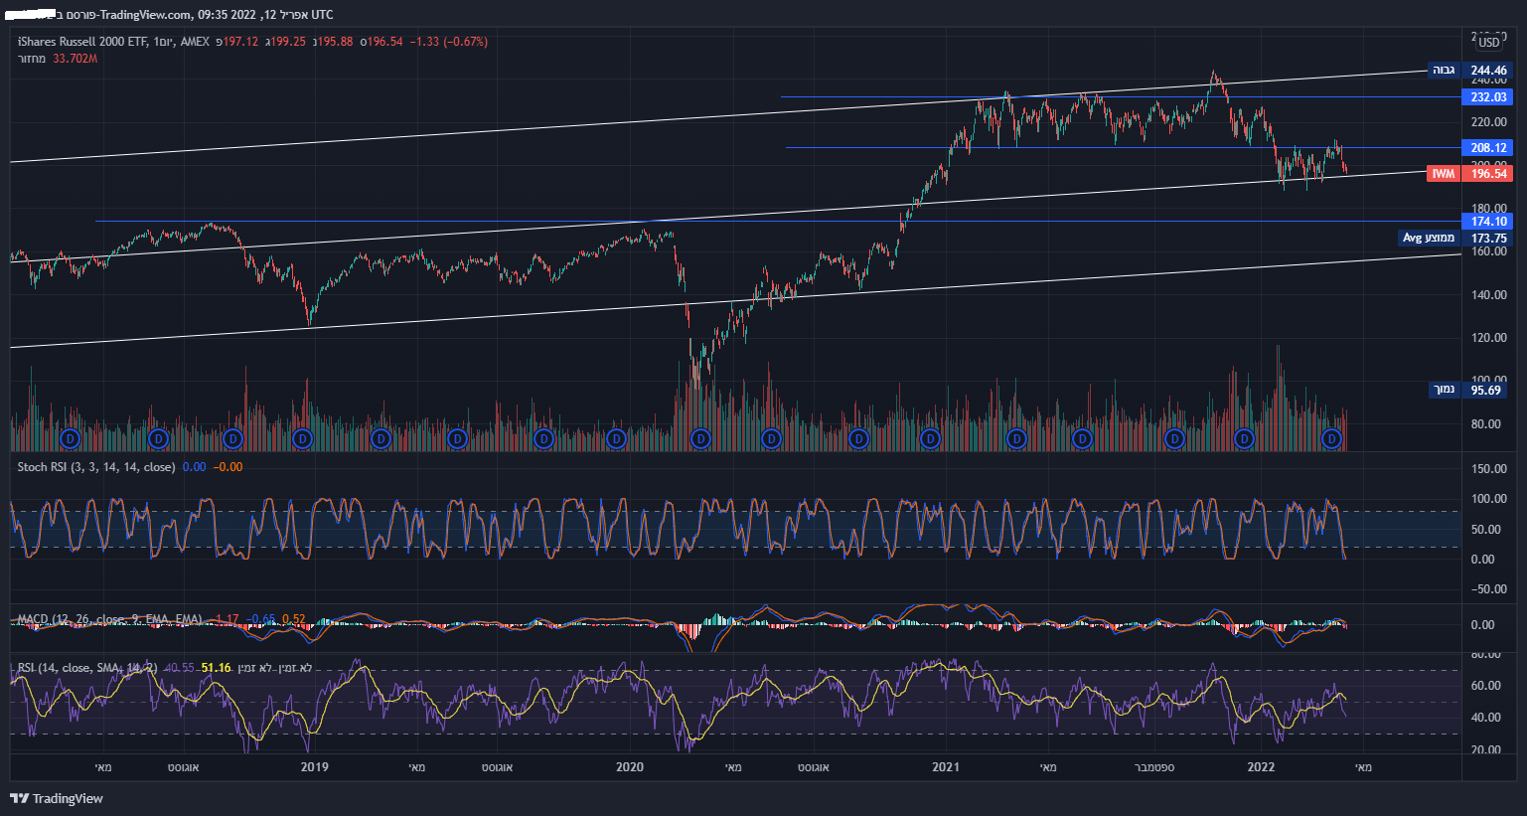
Task: Select the iShares Russell 2000 ETF title
Action: tap(82, 42)
